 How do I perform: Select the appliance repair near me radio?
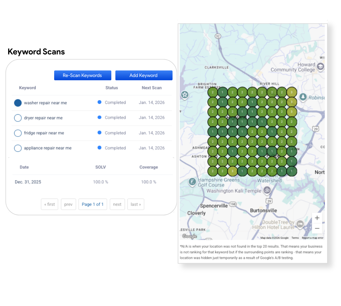tap(18, 148)
